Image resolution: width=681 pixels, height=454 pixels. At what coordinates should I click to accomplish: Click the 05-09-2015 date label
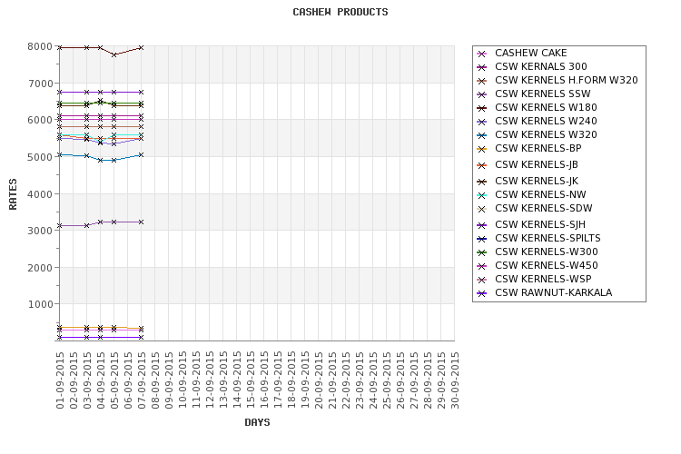tap(114, 380)
